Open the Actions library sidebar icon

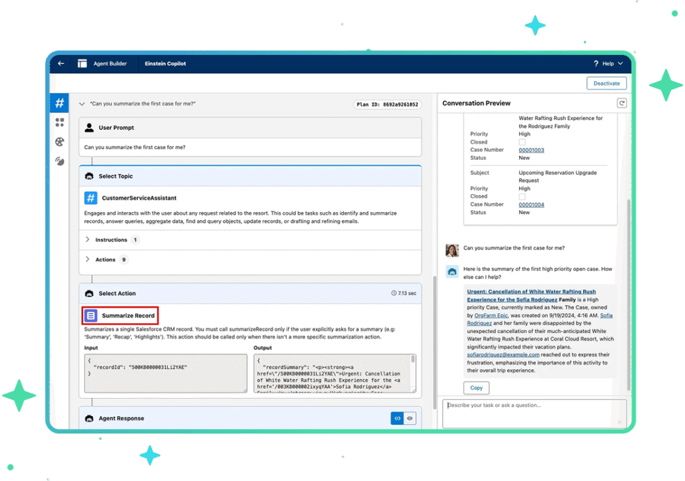tap(60, 122)
